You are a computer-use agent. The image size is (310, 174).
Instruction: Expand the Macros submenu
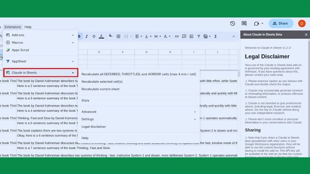click(x=40, y=43)
